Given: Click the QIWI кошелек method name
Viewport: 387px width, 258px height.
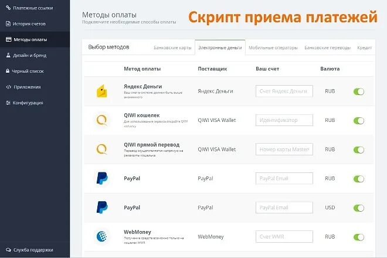Looking at the screenshot, I should coord(142,116).
